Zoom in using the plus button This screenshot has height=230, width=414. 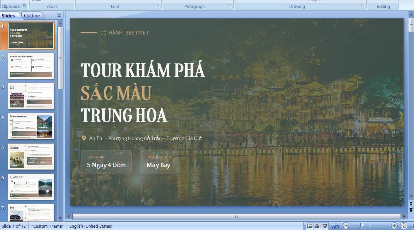[x=394, y=226]
